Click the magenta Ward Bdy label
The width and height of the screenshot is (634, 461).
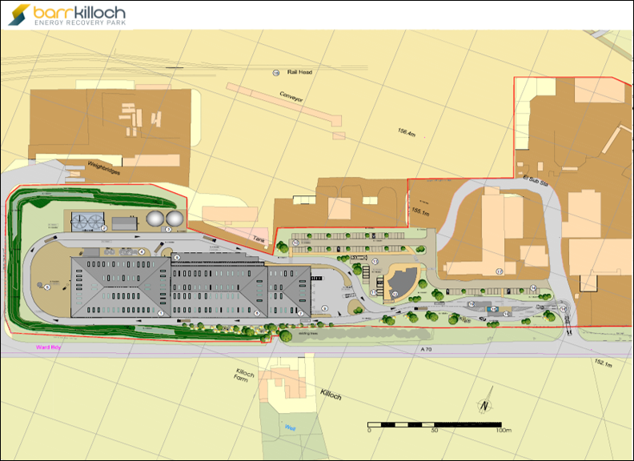47,347
